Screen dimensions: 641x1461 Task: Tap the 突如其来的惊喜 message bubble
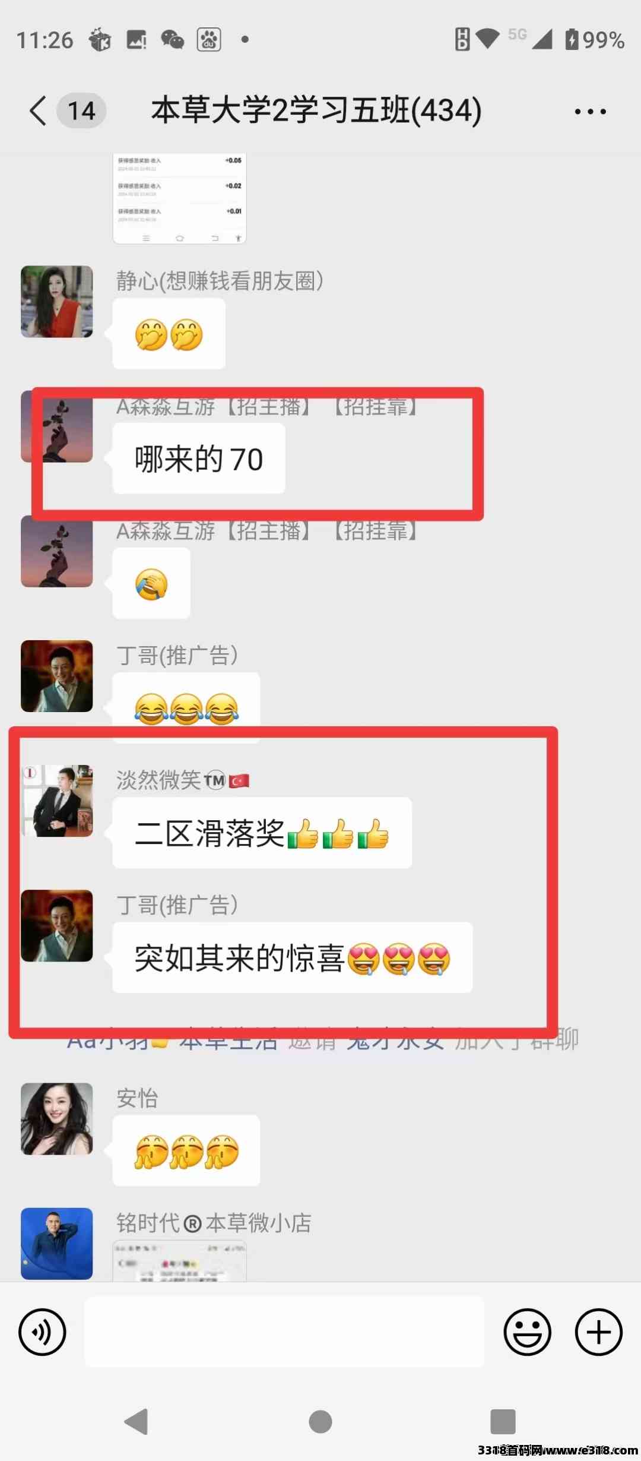tap(293, 957)
